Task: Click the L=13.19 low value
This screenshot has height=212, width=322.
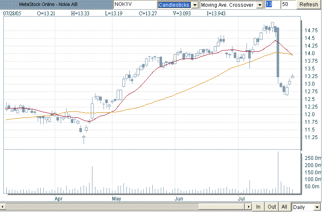Action: pyautogui.click(x=114, y=14)
